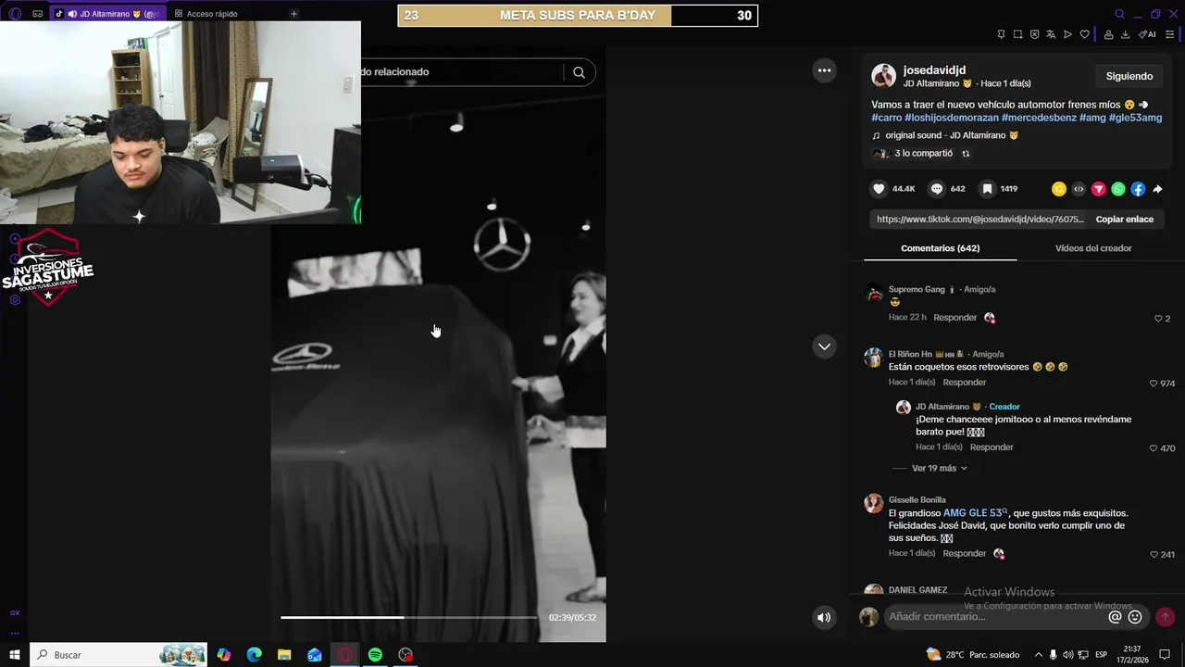The height and width of the screenshot is (667, 1185).
Task: Click the pin icon in browser toolbar
Action: pyautogui.click(x=1001, y=34)
